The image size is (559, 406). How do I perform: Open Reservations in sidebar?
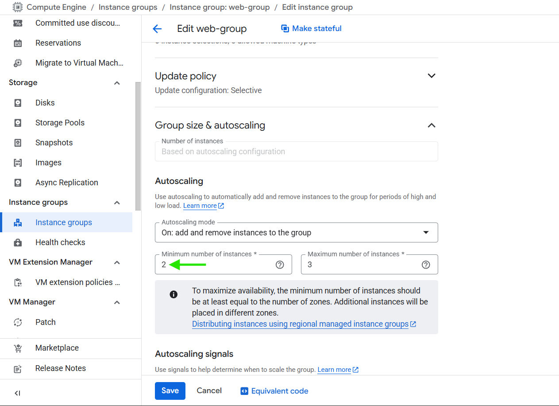[x=58, y=43]
